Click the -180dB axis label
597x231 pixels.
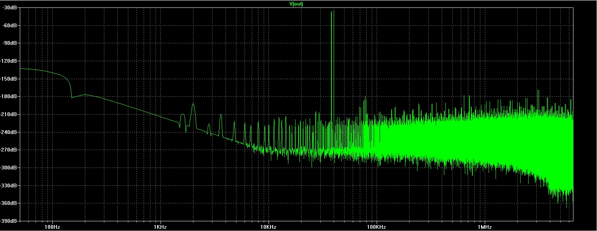[x=8, y=97]
